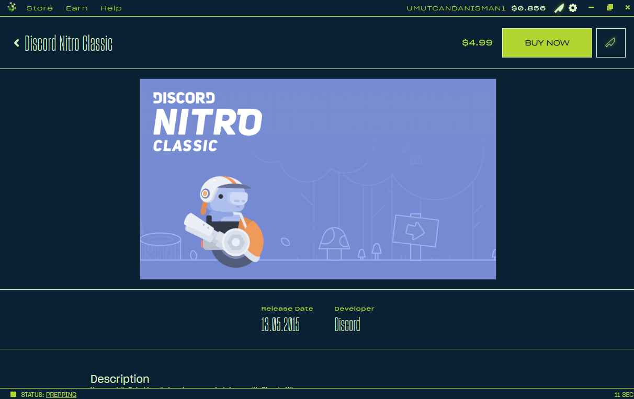Image resolution: width=634 pixels, height=399 pixels.
Task: Click the green status indicator square
Action: point(14,394)
